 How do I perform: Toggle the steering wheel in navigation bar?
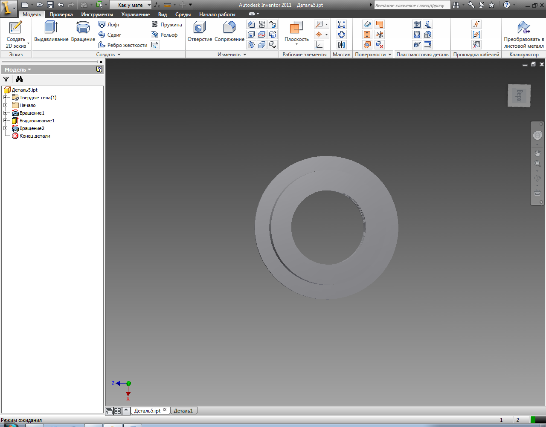[x=537, y=136]
